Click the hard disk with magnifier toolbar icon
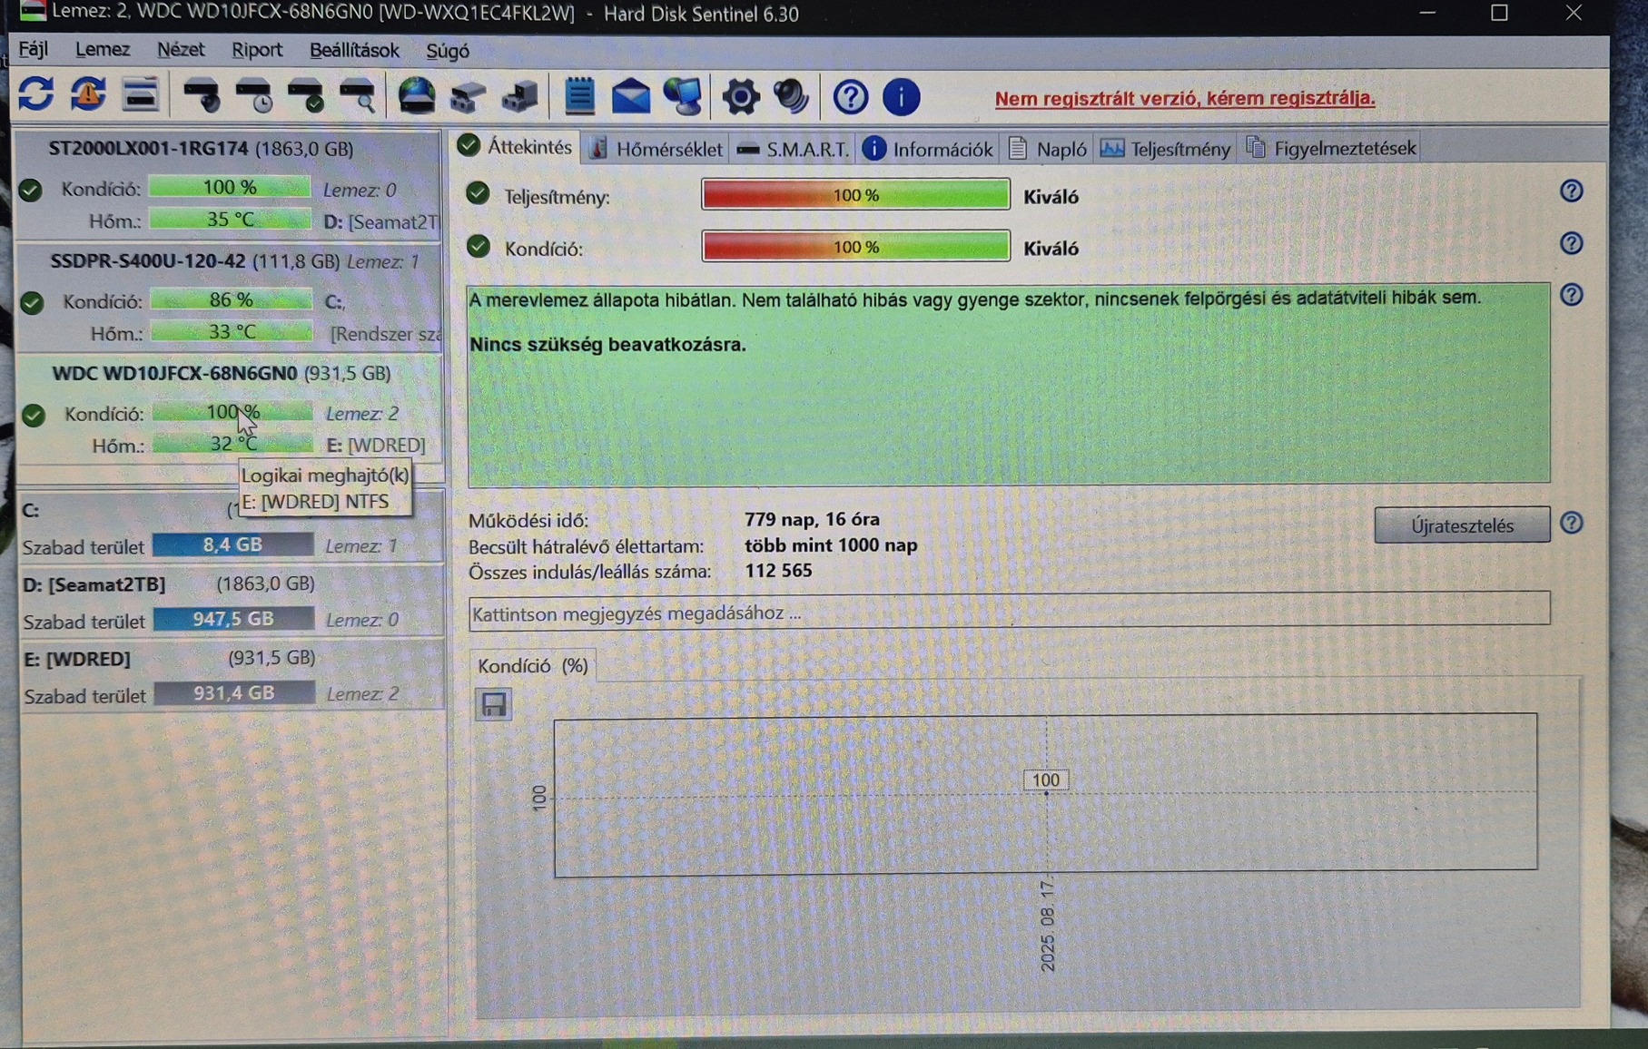The image size is (1648, 1049). click(358, 94)
